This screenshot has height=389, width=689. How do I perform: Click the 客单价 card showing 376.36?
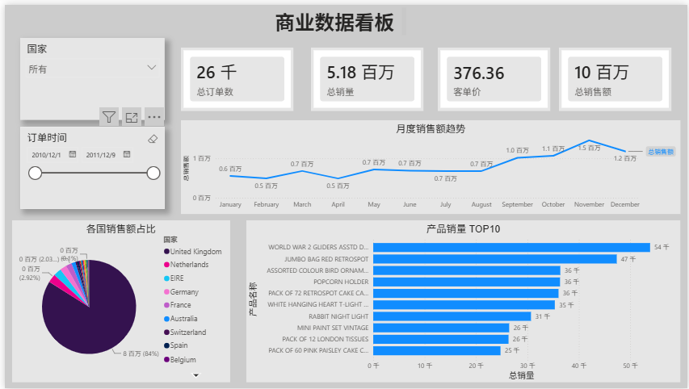tap(494, 79)
